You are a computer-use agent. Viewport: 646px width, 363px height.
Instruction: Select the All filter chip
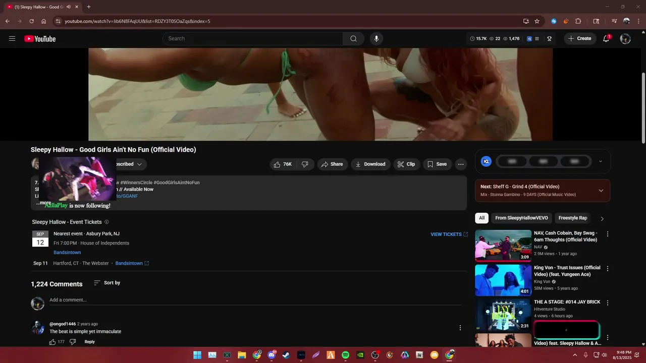click(481, 218)
